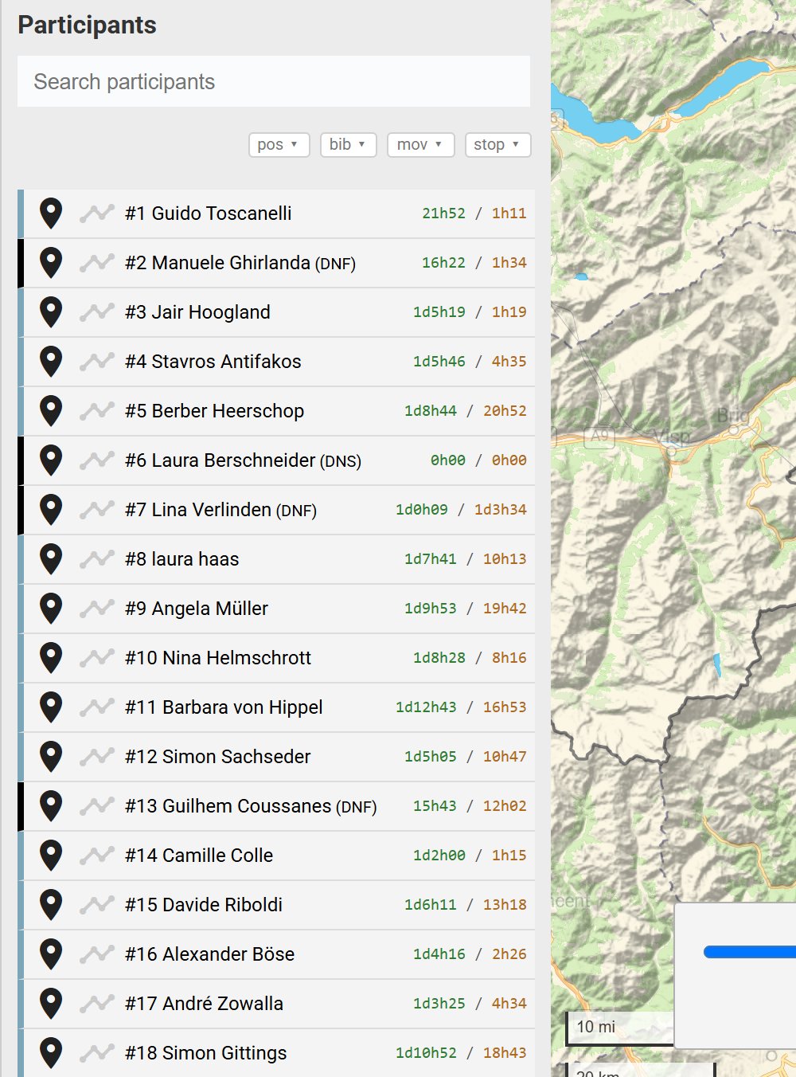Click the Participants heading

(87, 25)
